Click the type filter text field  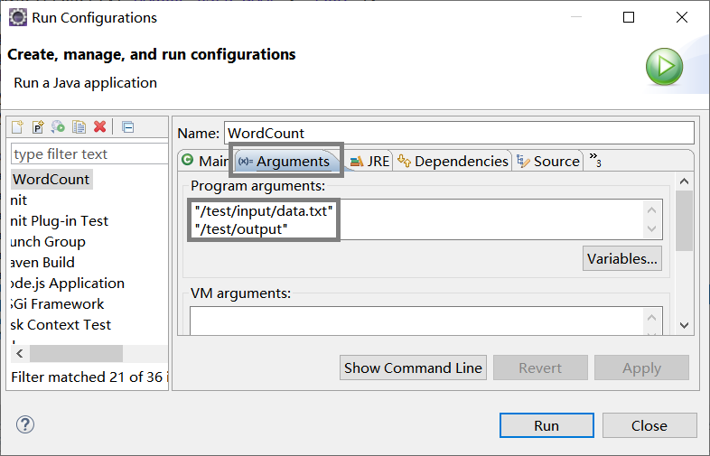click(89, 154)
